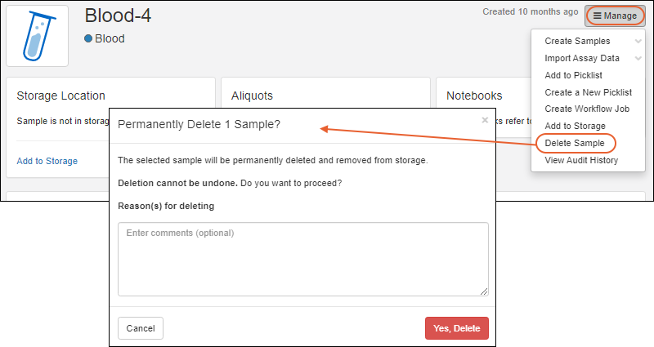Select Create Workflow Job option
Image resolution: width=654 pixels, height=347 pixels.
pyautogui.click(x=587, y=109)
